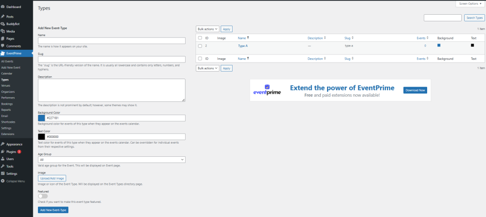Click the Background Color hex value field
Viewport: 486px width, 217px height.
tap(115, 118)
